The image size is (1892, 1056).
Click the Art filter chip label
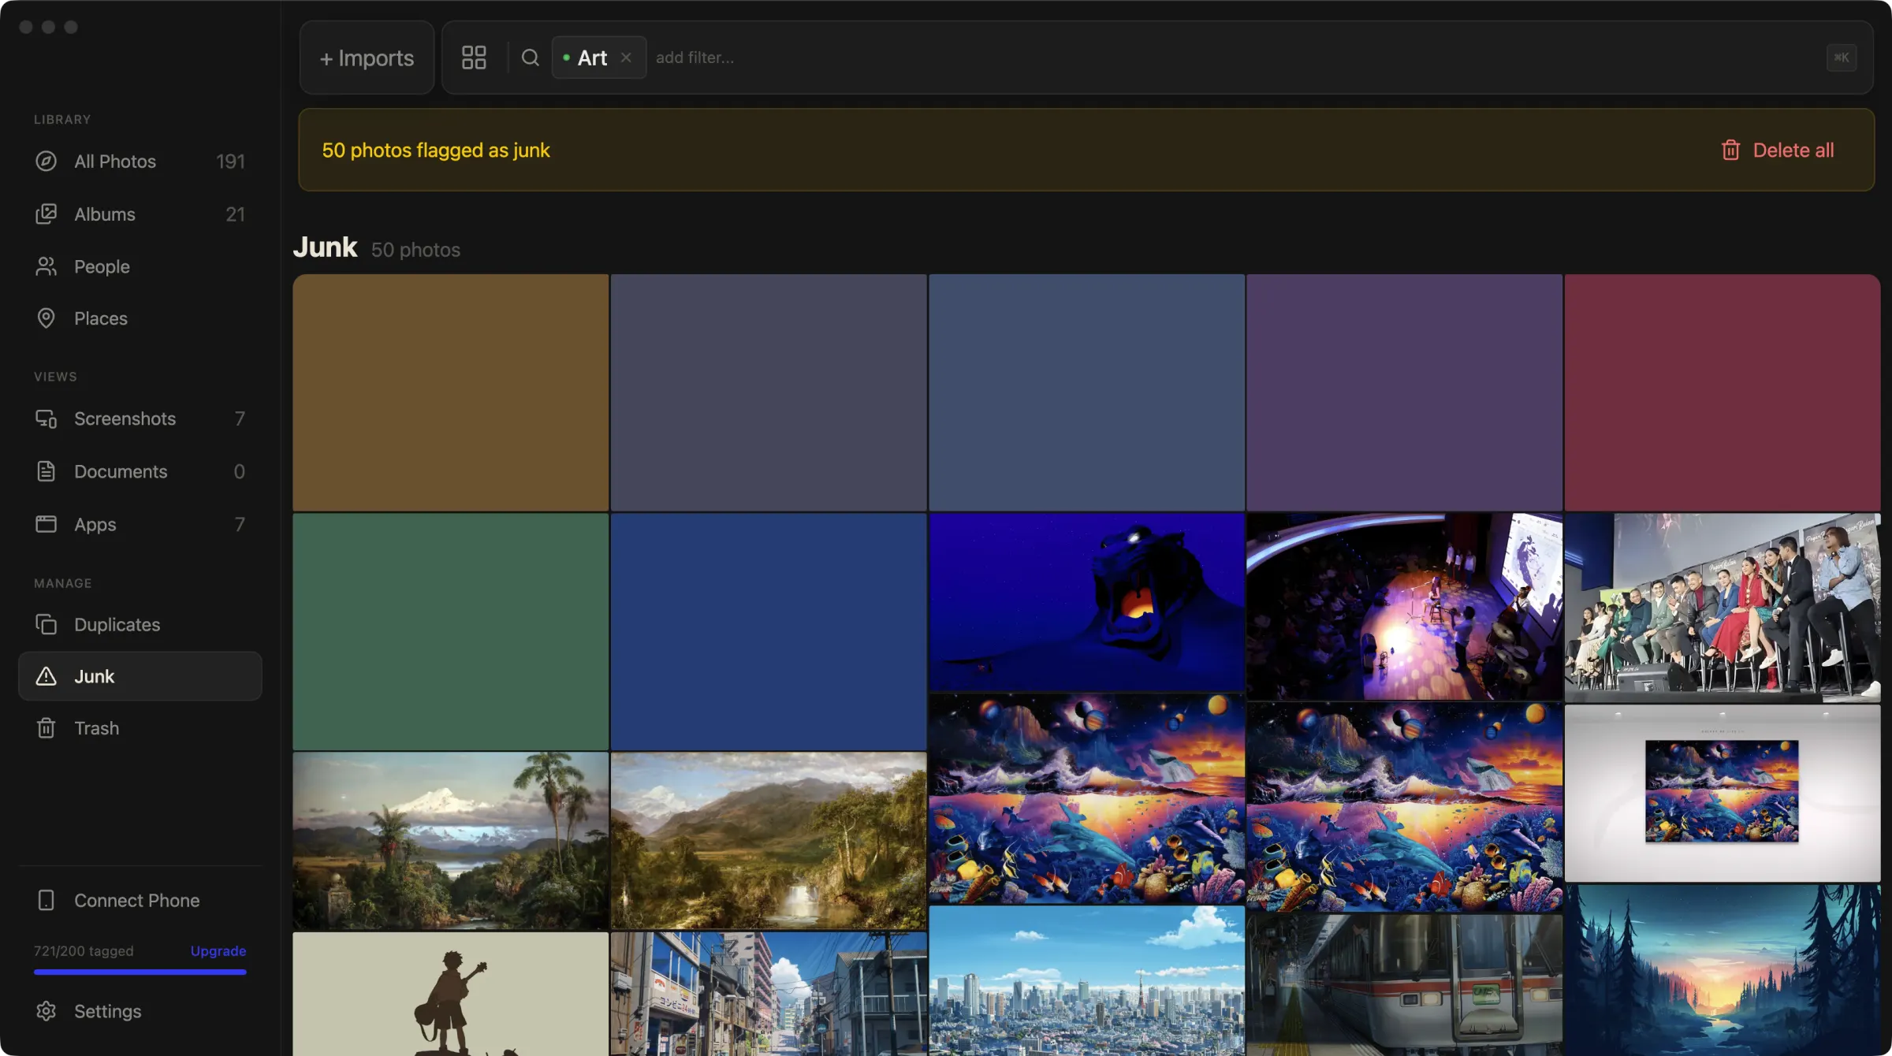tap(592, 58)
